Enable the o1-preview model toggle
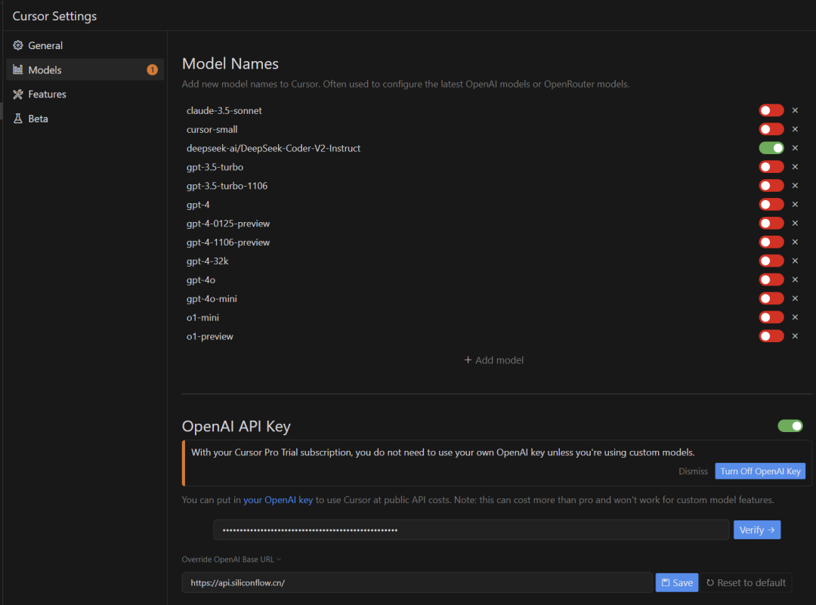Screen dimensions: 816x605 [x=771, y=336]
